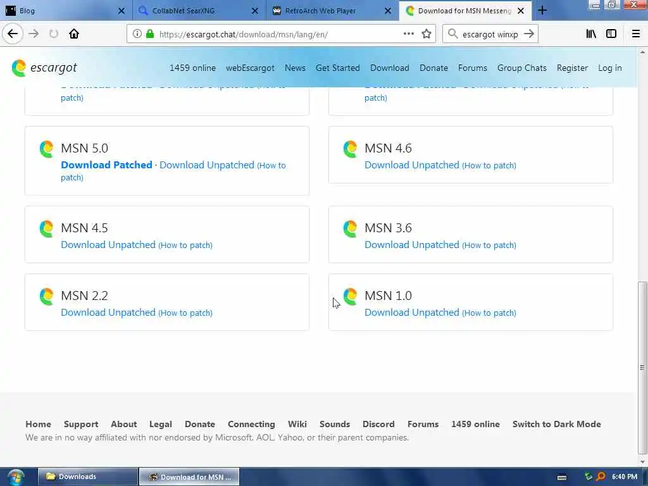Close the Blog tab
648x486 pixels.
[x=121, y=11]
